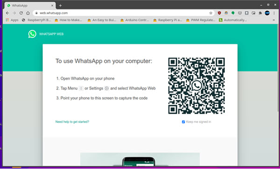Open the PWM Regulate... bookmark
Viewport: 280px width, 169px height.
click(x=201, y=20)
